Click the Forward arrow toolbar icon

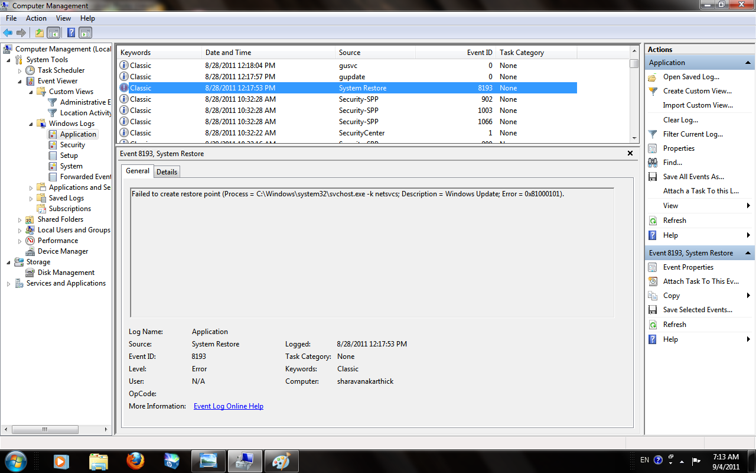tap(21, 33)
